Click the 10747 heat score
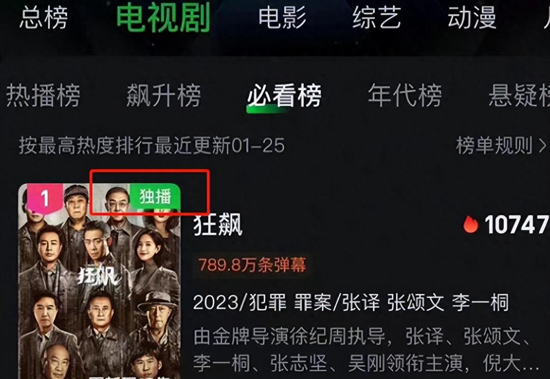This screenshot has height=379, width=550. pyautogui.click(x=517, y=224)
